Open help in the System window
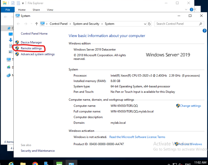Image resolution: width=208 pixels, height=165 pixels. (204, 31)
